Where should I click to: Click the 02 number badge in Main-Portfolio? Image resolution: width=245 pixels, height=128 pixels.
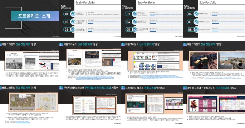[x=66, y=22]
